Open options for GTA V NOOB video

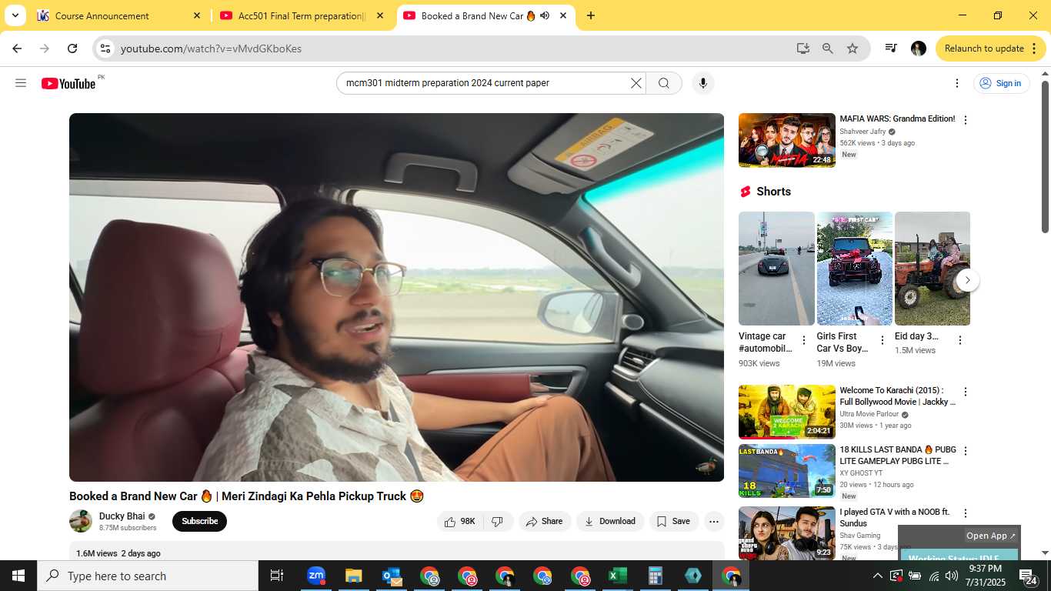pyautogui.click(x=966, y=513)
